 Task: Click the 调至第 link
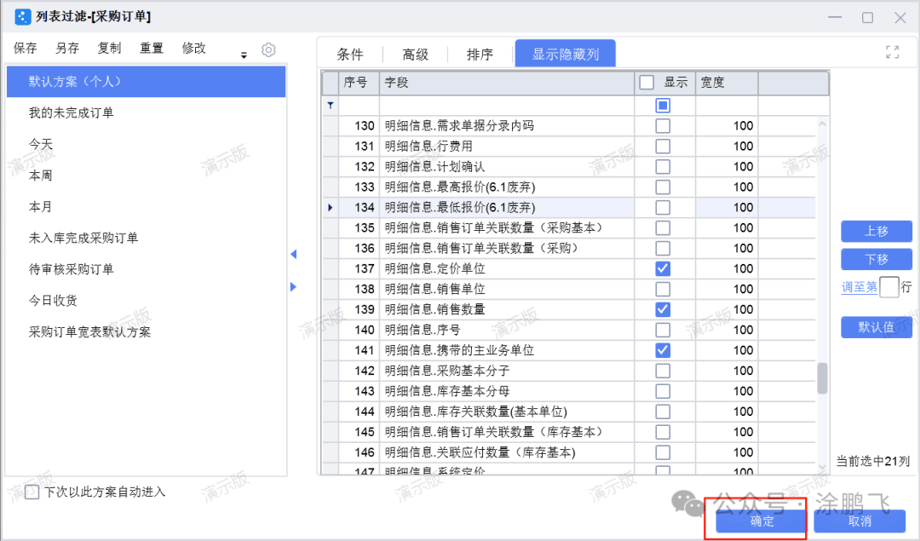(x=859, y=287)
